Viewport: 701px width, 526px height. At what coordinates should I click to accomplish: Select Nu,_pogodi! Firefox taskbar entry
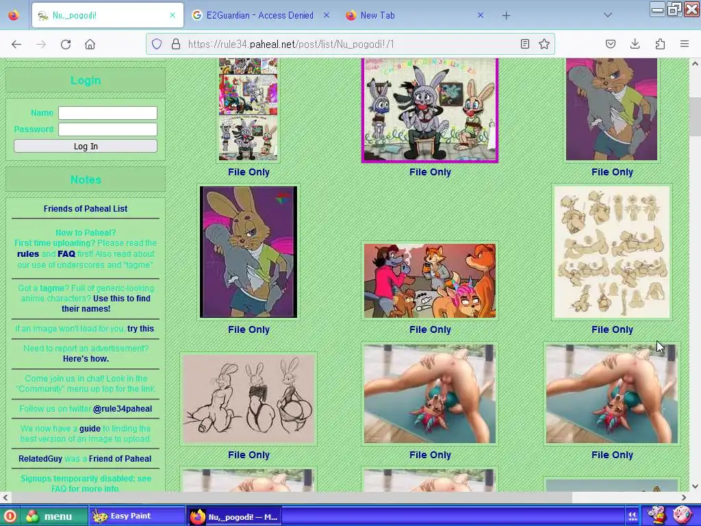[233, 516]
